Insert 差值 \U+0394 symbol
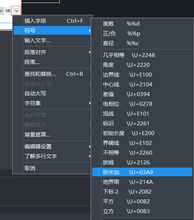The height and width of the screenshot is (220, 194). [142, 94]
